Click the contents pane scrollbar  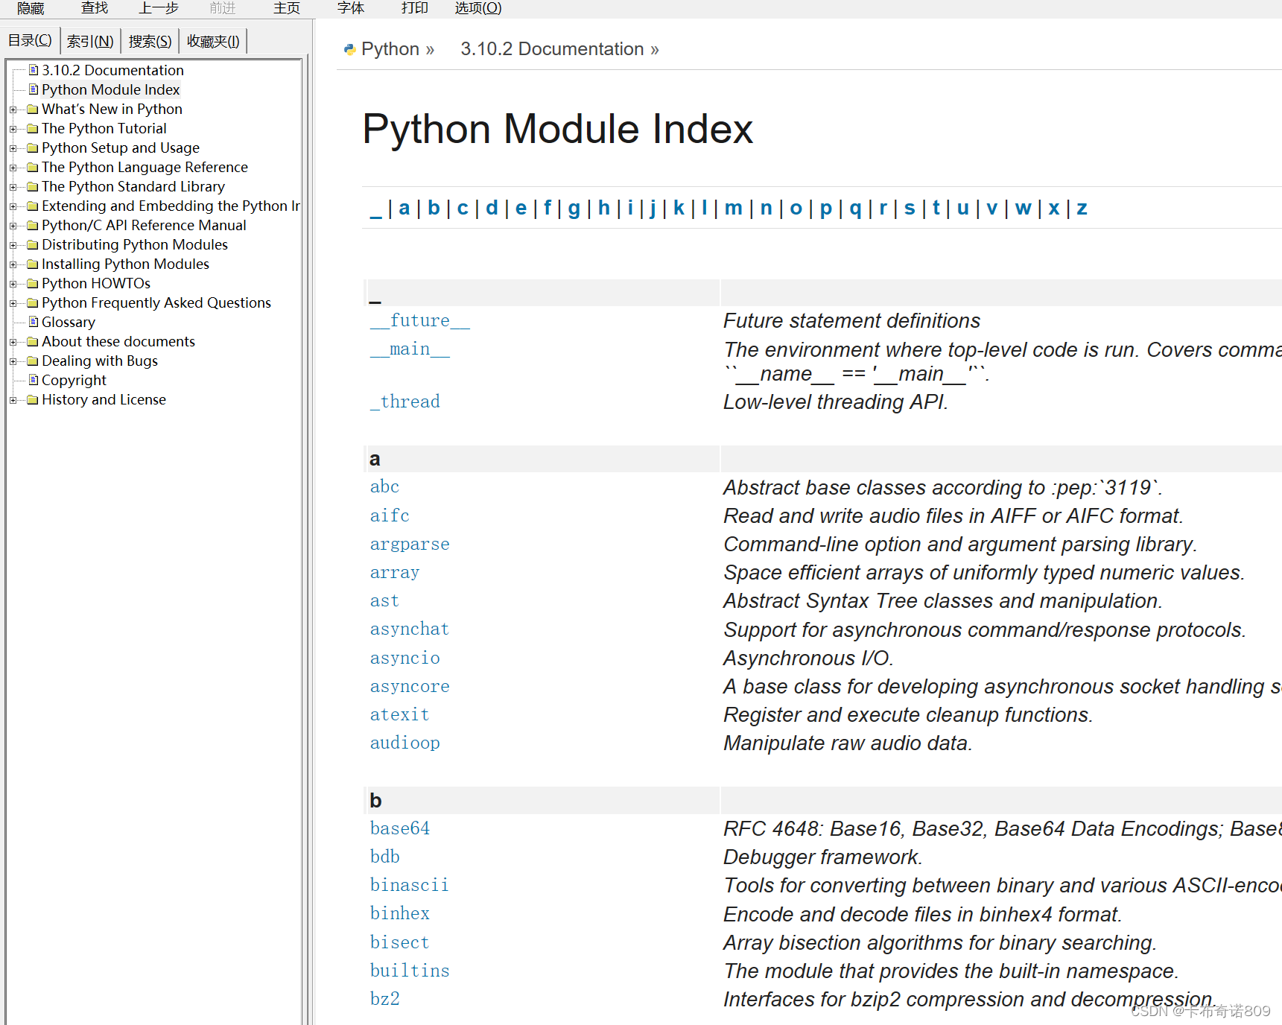[306, 521]
